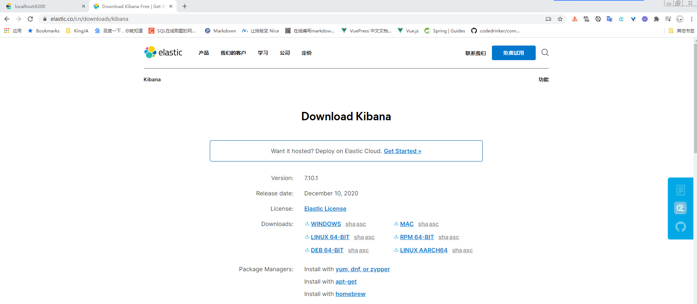Open the media controls playlist icon
Screen dimensions: 697x304
click(668, 19)
